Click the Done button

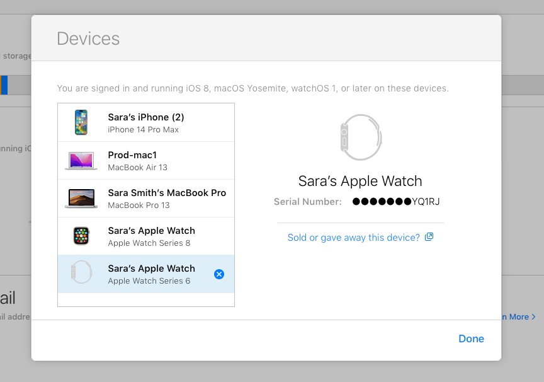471,339
